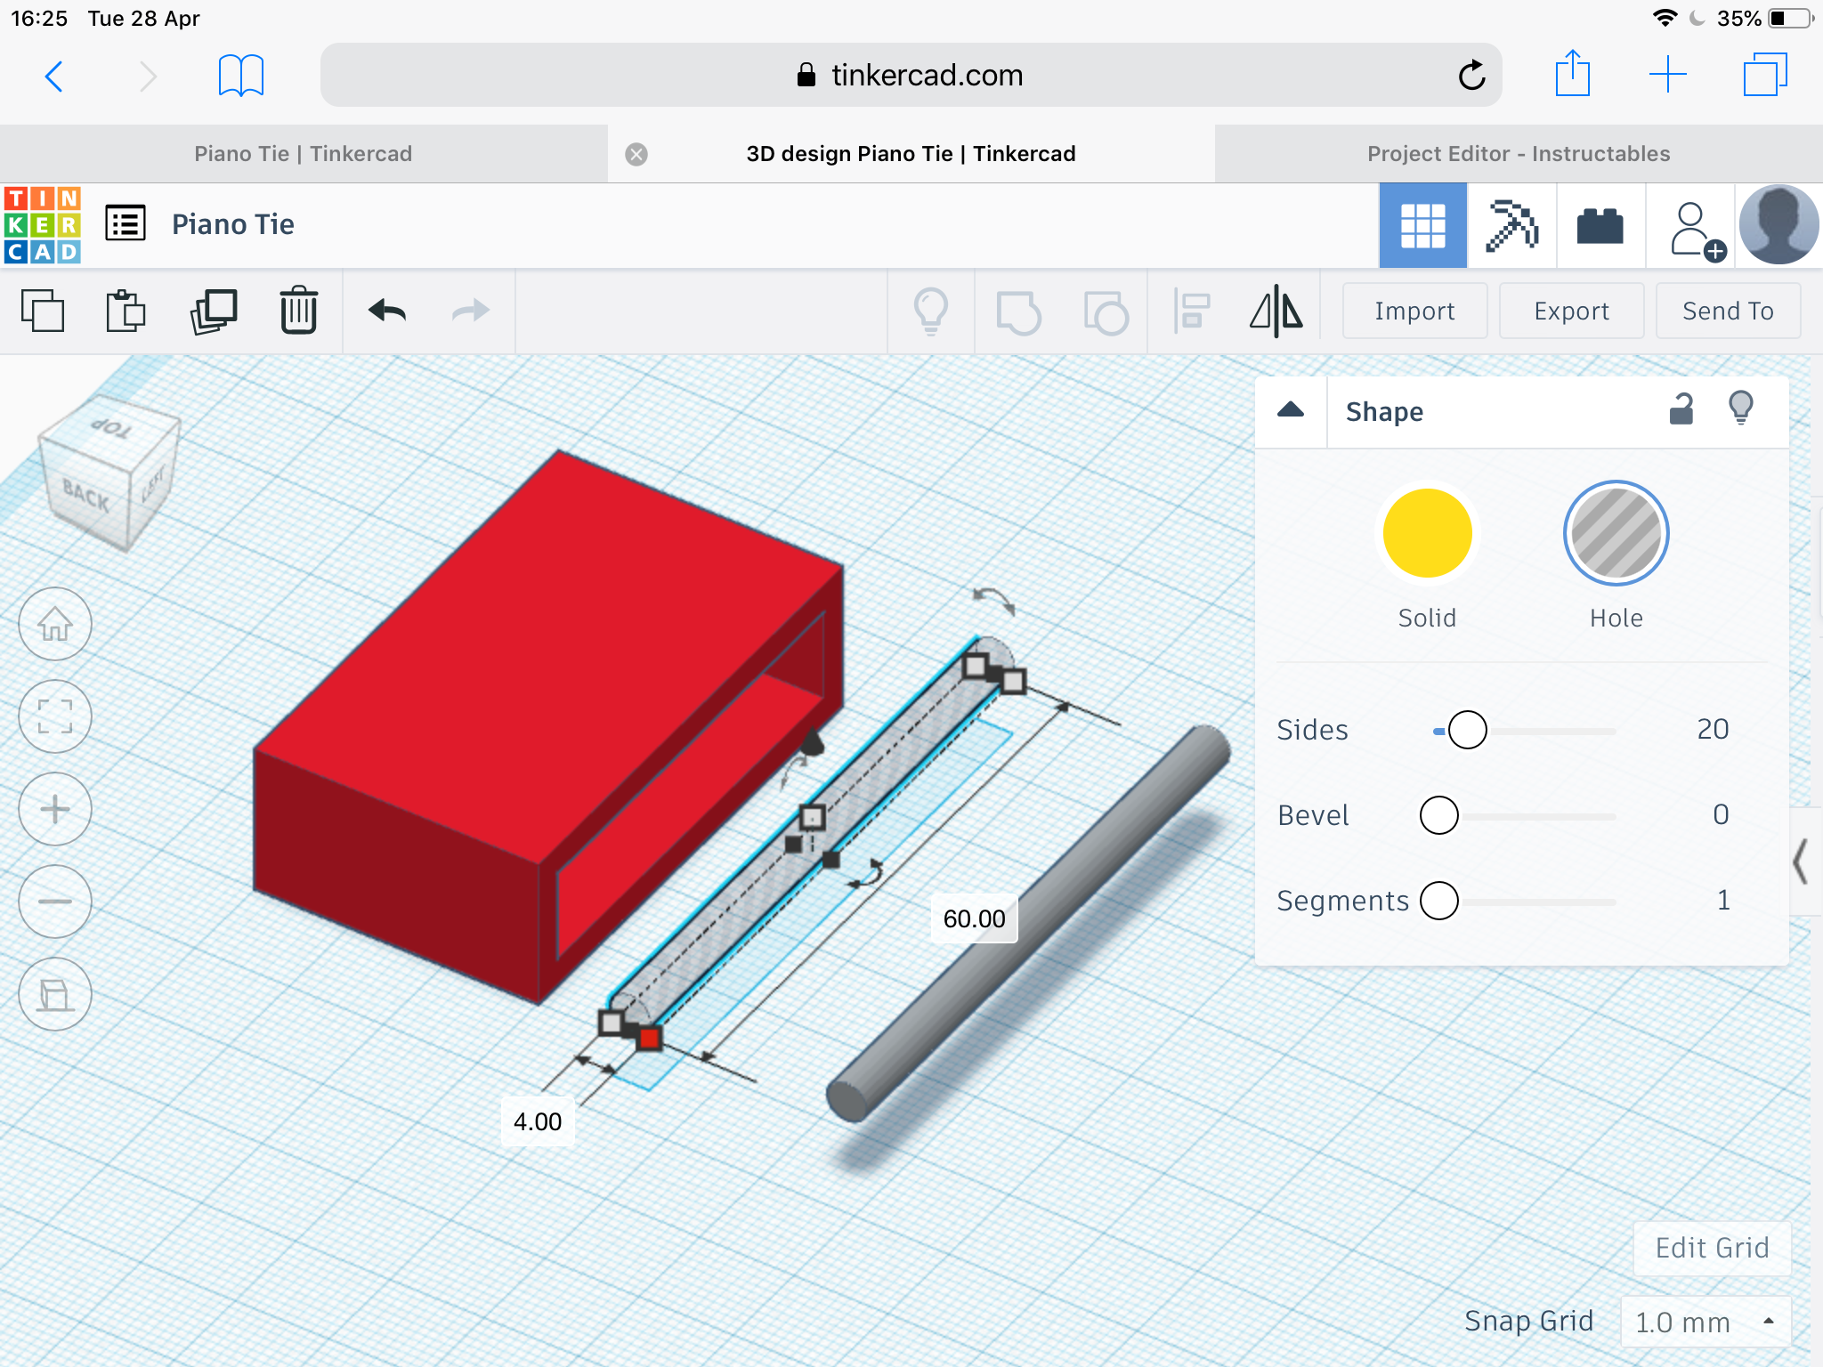Open the Align tool
Image resolution: width=1823 pixels, height=1367 pixels.
(1191, 311)
